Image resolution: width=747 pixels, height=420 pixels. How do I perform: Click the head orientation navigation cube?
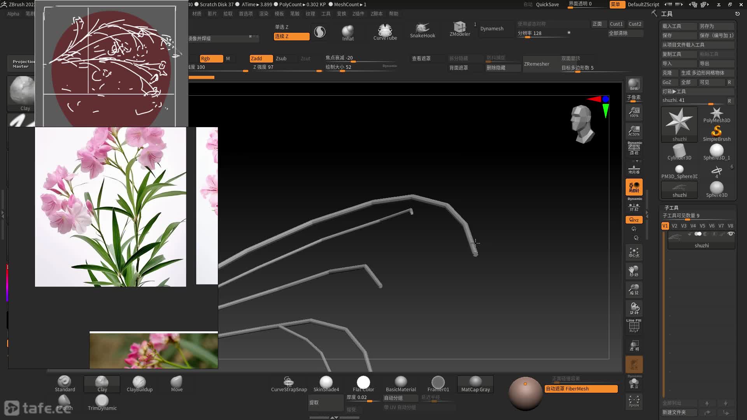coord(582,124)
